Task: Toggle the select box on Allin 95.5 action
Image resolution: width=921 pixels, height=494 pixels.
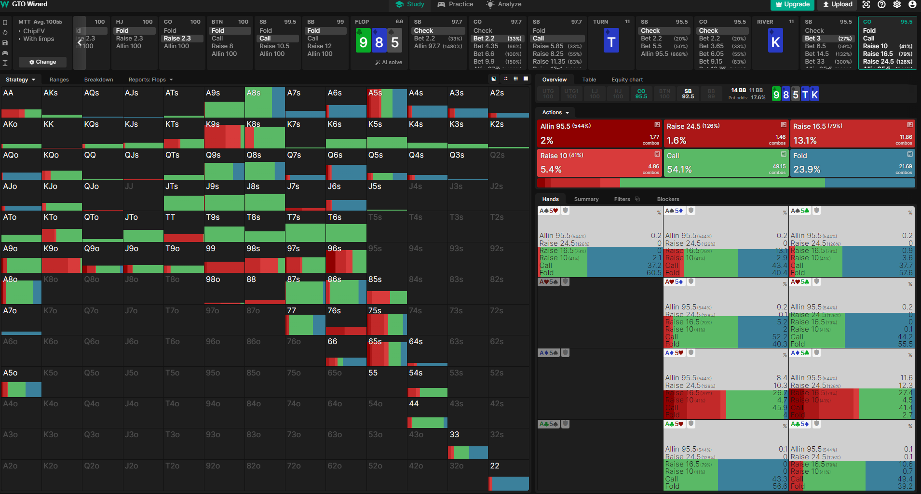Action: tap(657, 125)
